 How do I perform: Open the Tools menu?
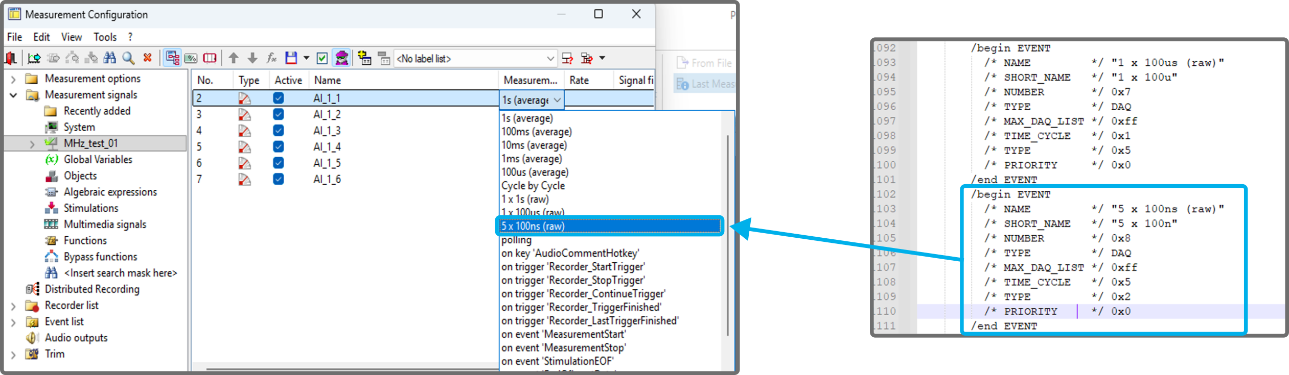click(105, 37)
